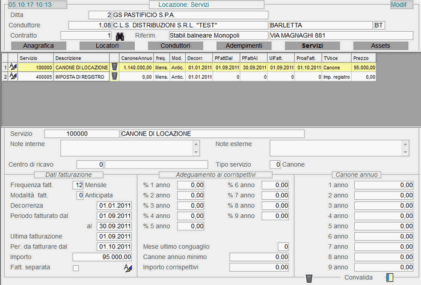The width and height of the screenshot is (421, 285).
Task: Click the Frequenza fatt. field showing 12
Action: pos(78,185)
